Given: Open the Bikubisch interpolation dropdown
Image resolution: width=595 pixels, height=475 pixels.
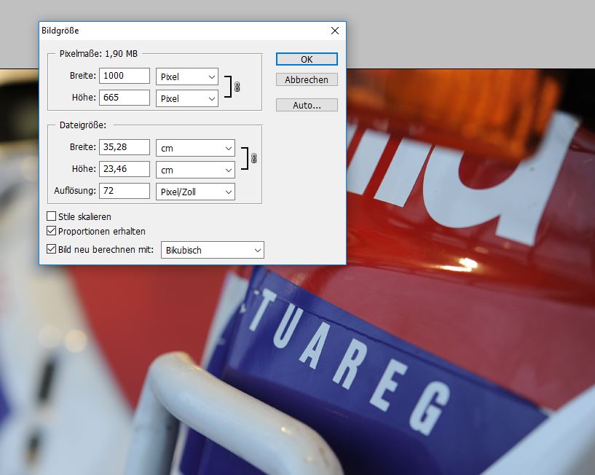Looking at the screenshot, I should (212, 250).
